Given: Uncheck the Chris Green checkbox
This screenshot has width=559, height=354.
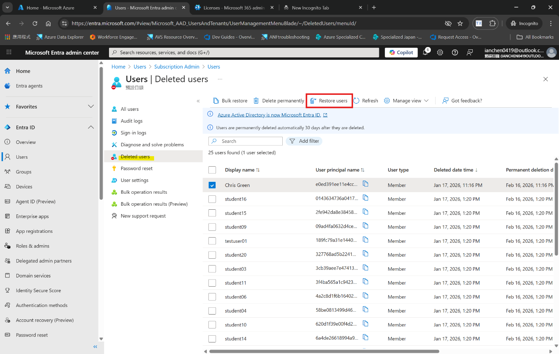Looking at the screenshot, I should click(212, 185).
